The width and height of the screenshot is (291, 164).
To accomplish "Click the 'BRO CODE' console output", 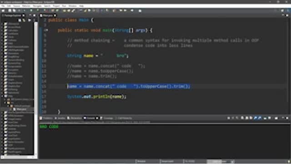I will pos(49,127).
